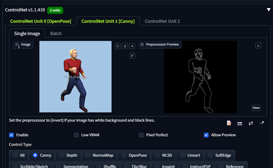
Task: Uncheck the Allow Preview checkbox
Action: tap(206, 135)
